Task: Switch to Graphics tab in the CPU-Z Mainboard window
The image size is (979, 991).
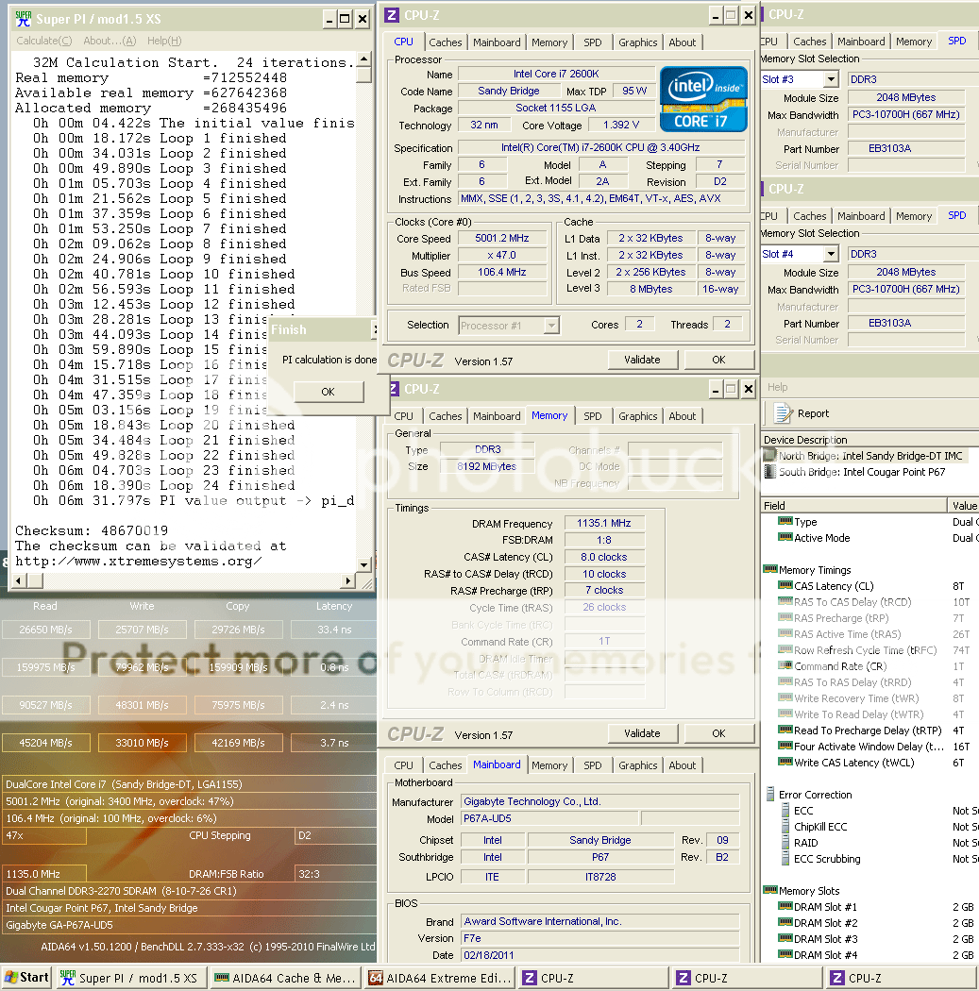Action: (638, 765)
